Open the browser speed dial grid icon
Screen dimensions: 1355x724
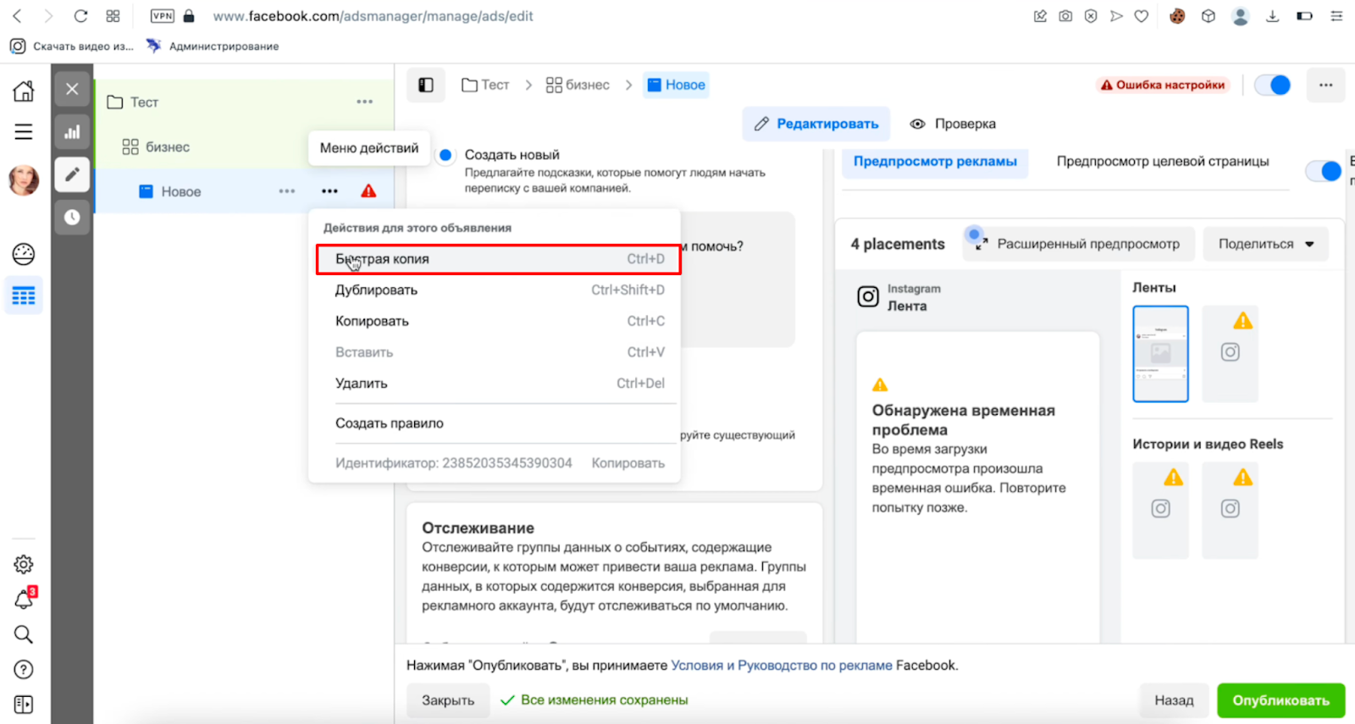(x=113, y=16)
